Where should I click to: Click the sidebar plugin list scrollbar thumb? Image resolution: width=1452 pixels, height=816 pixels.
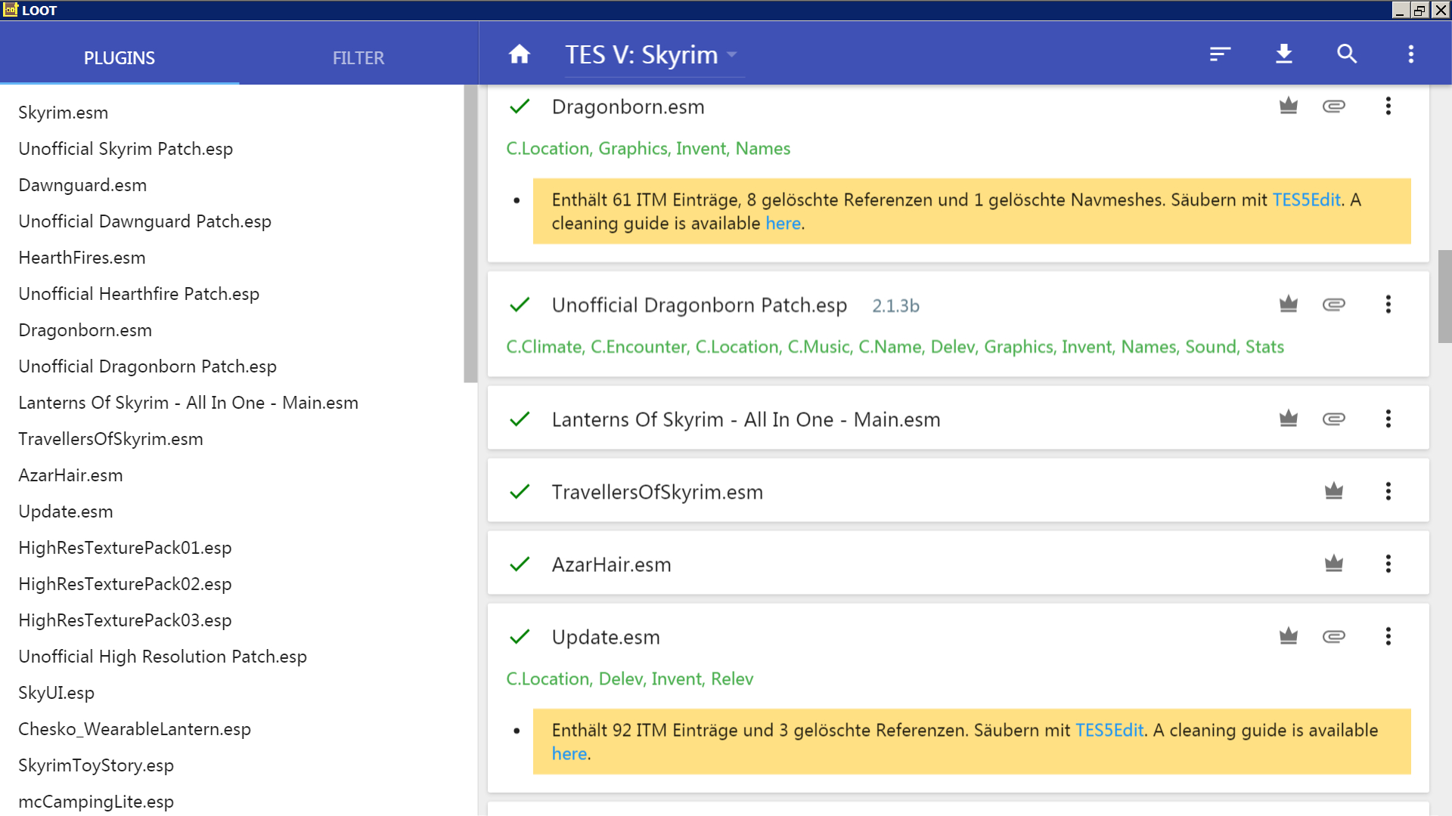tap(470, 233)
